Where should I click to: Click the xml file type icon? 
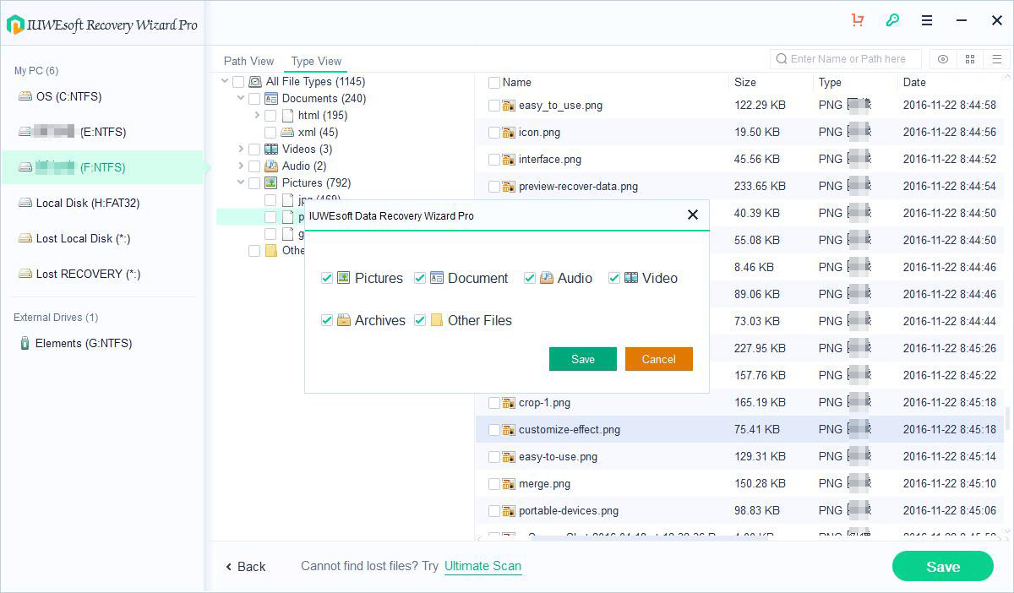[x=287, y=133]
